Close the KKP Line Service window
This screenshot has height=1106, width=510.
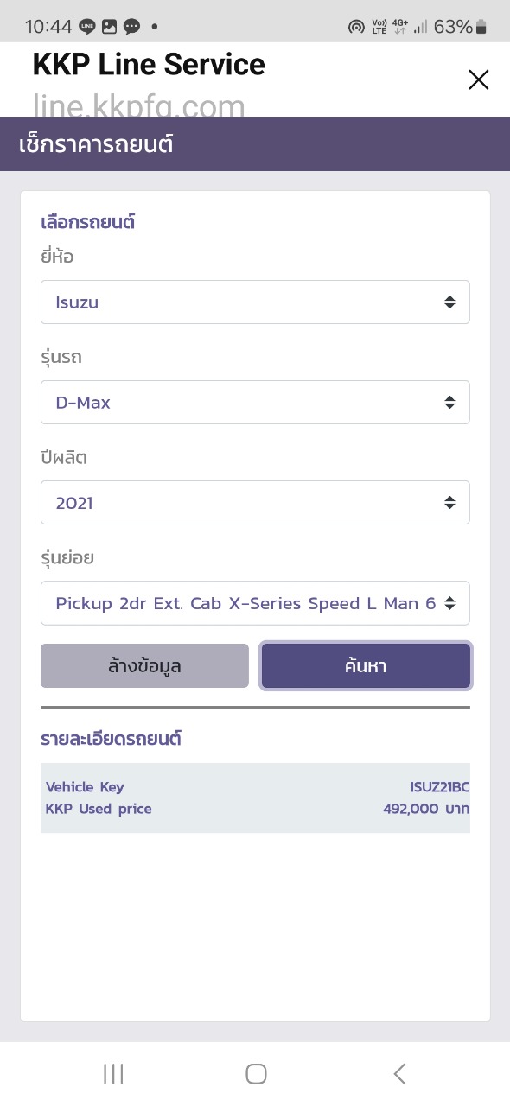pyautogui.click(x=478, y=80)
